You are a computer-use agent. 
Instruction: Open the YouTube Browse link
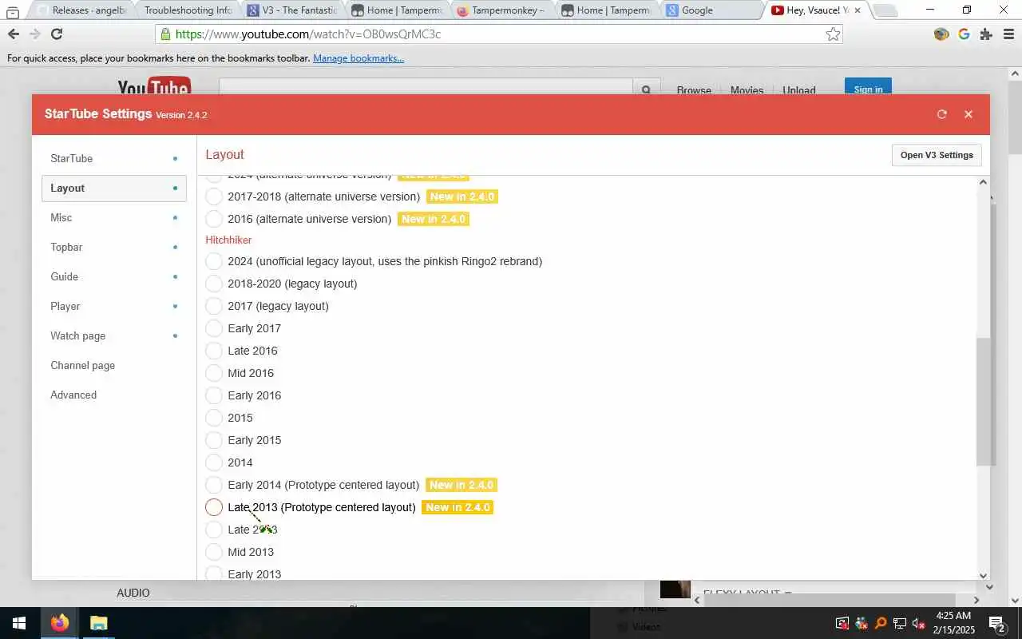pos(694,90)
